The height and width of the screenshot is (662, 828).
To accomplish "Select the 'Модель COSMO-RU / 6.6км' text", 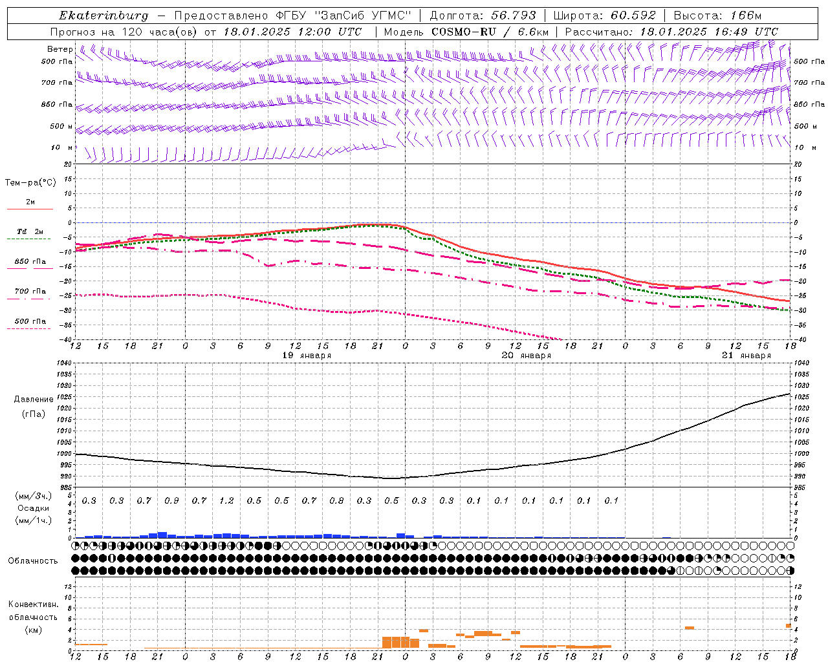I will click(x=466, y=32).
